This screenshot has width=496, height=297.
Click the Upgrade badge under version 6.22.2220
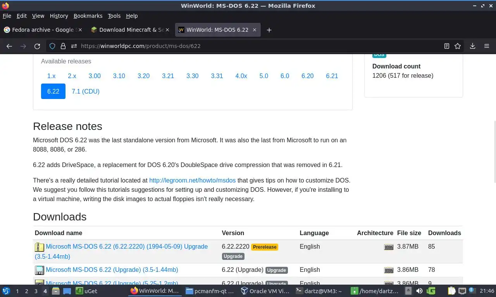[x=233, y=256]
